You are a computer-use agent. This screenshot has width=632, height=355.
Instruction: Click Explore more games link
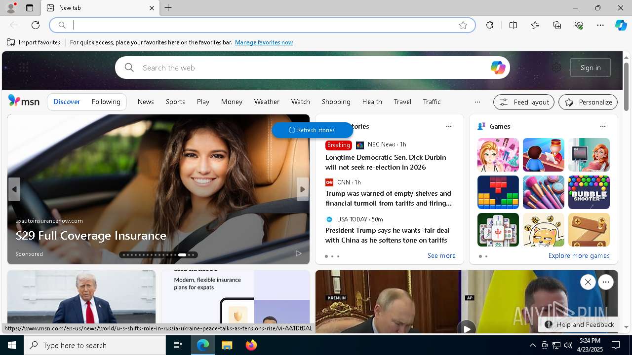click(579, 255)
